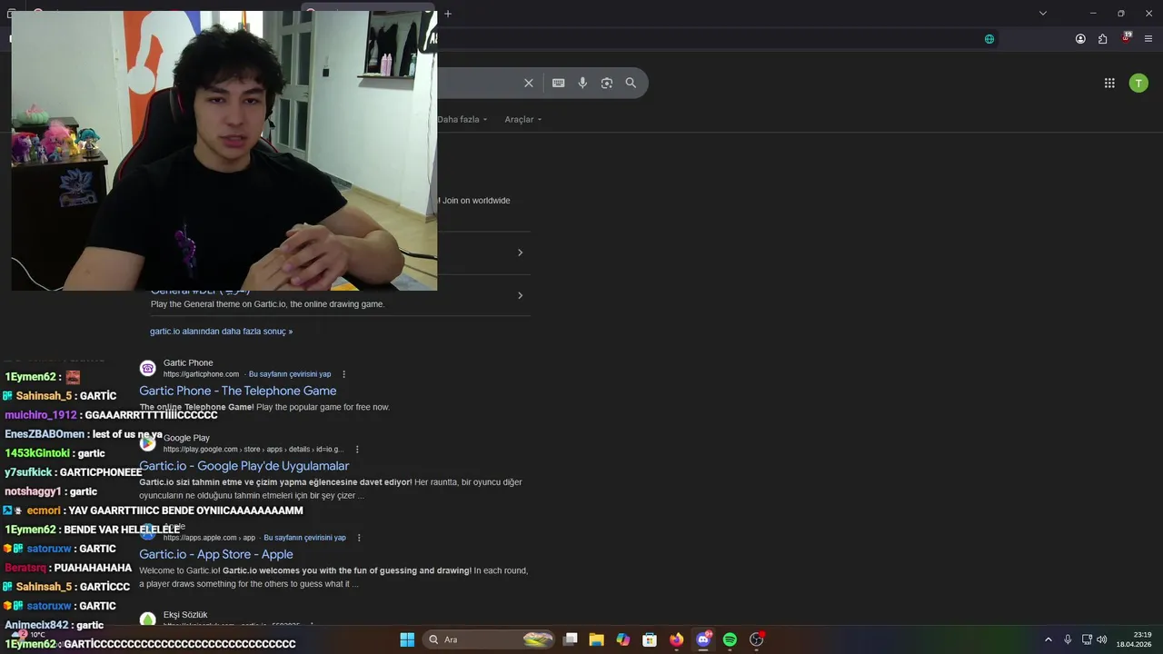Expand the Daha fazla dropdown

[462, 119]
